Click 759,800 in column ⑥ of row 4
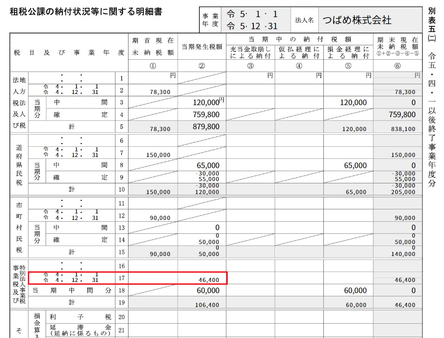This screenshot has width=444, height=338. (x=402, y=114)
